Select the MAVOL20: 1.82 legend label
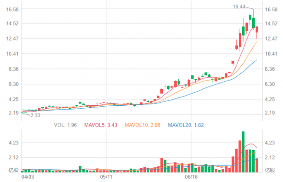Screen dimensions: 283x182 point(186,125)
